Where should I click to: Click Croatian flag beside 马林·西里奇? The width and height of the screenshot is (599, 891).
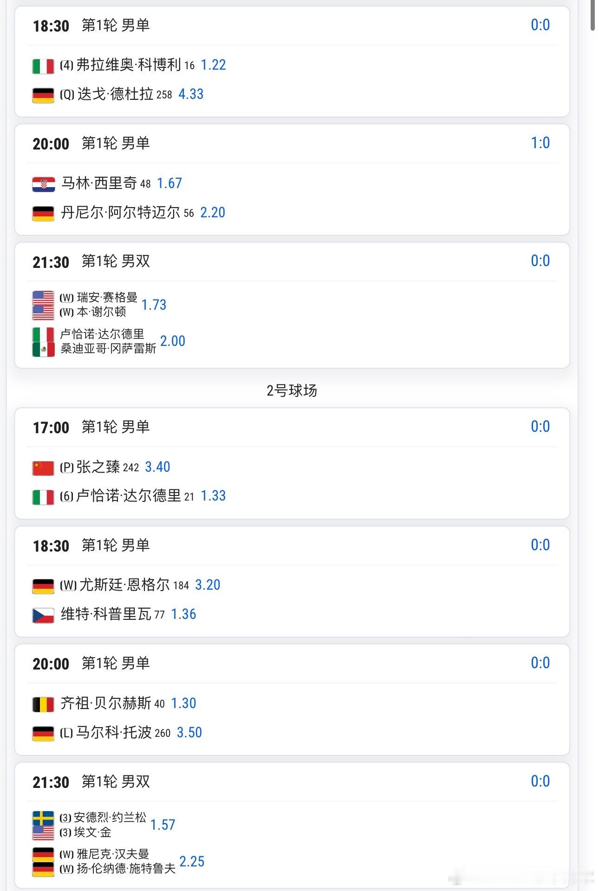click(x=43, y=184)
